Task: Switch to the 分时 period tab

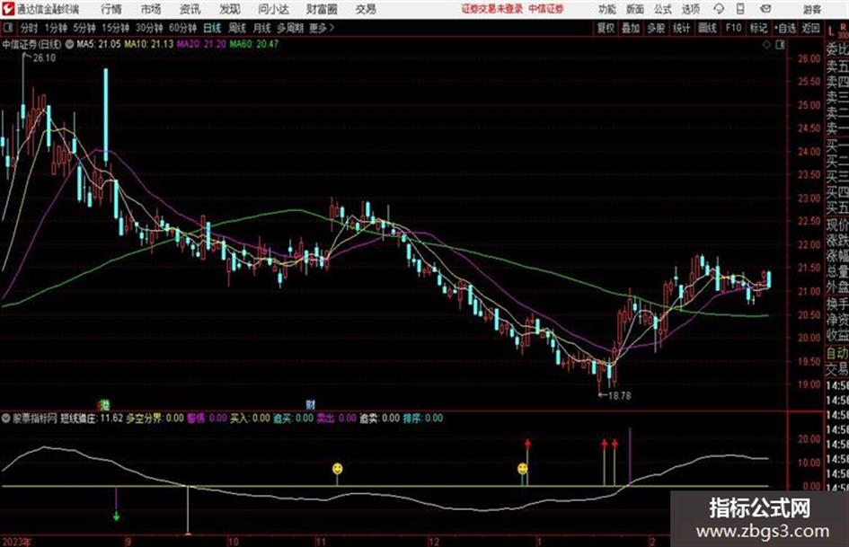Action: (29, 28)
